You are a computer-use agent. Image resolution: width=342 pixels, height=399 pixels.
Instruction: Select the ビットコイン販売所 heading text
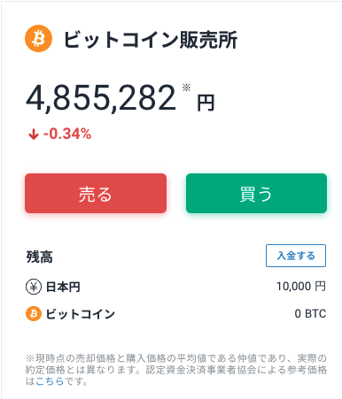tap(151, 40)
